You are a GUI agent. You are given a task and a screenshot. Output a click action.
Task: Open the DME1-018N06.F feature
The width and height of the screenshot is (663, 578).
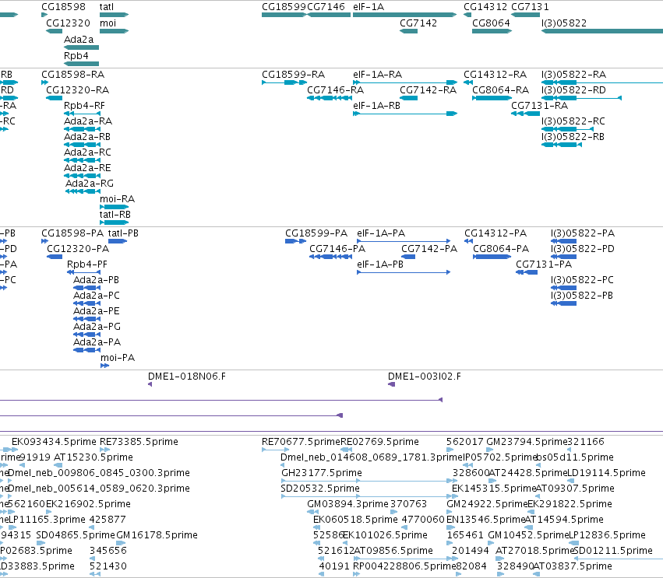(150, 384)
